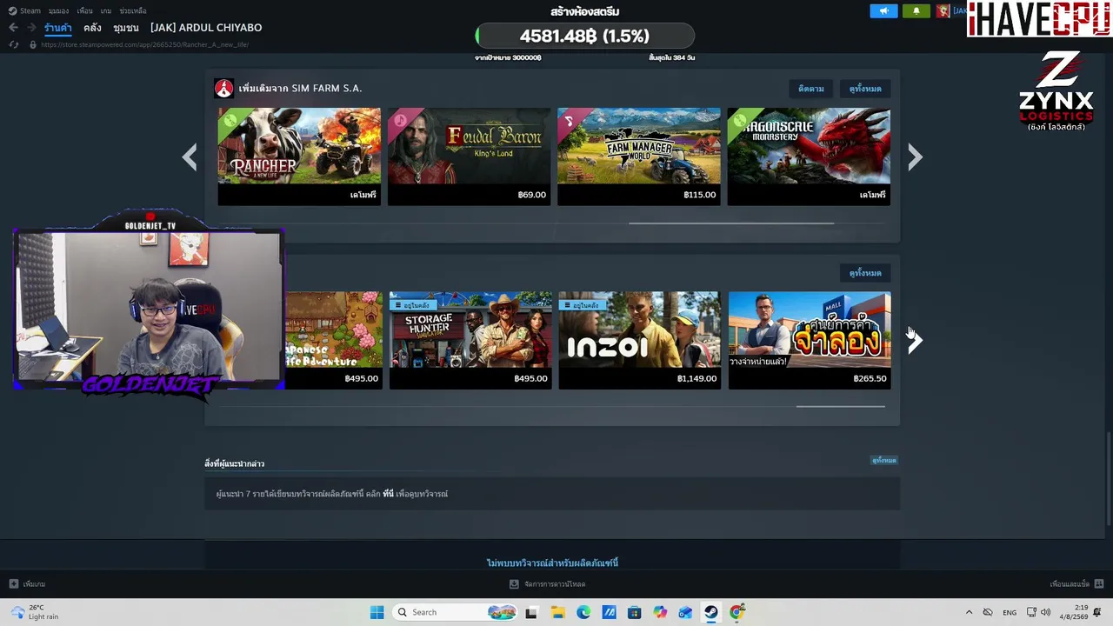Open Microsoft Store from the taskbar

pyautogui.click(x=635, y=612)
